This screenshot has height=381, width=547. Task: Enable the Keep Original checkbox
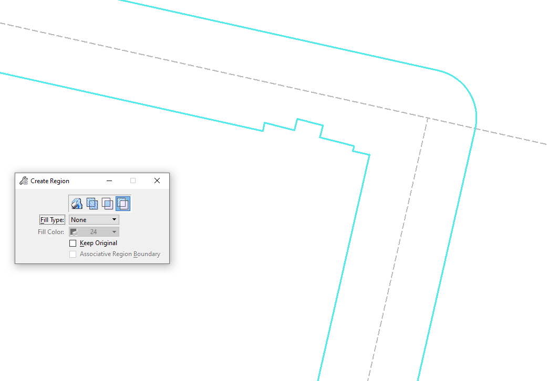[x=73, y=244]
